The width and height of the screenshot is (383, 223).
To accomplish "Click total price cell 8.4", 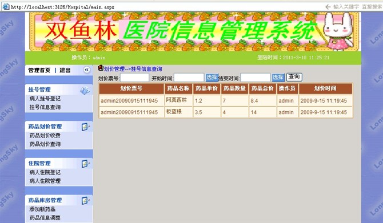I will (x=262, y=100).
